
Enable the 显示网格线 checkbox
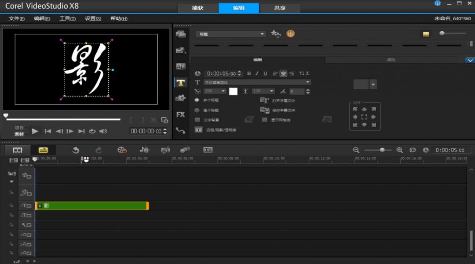coord(265,120)
